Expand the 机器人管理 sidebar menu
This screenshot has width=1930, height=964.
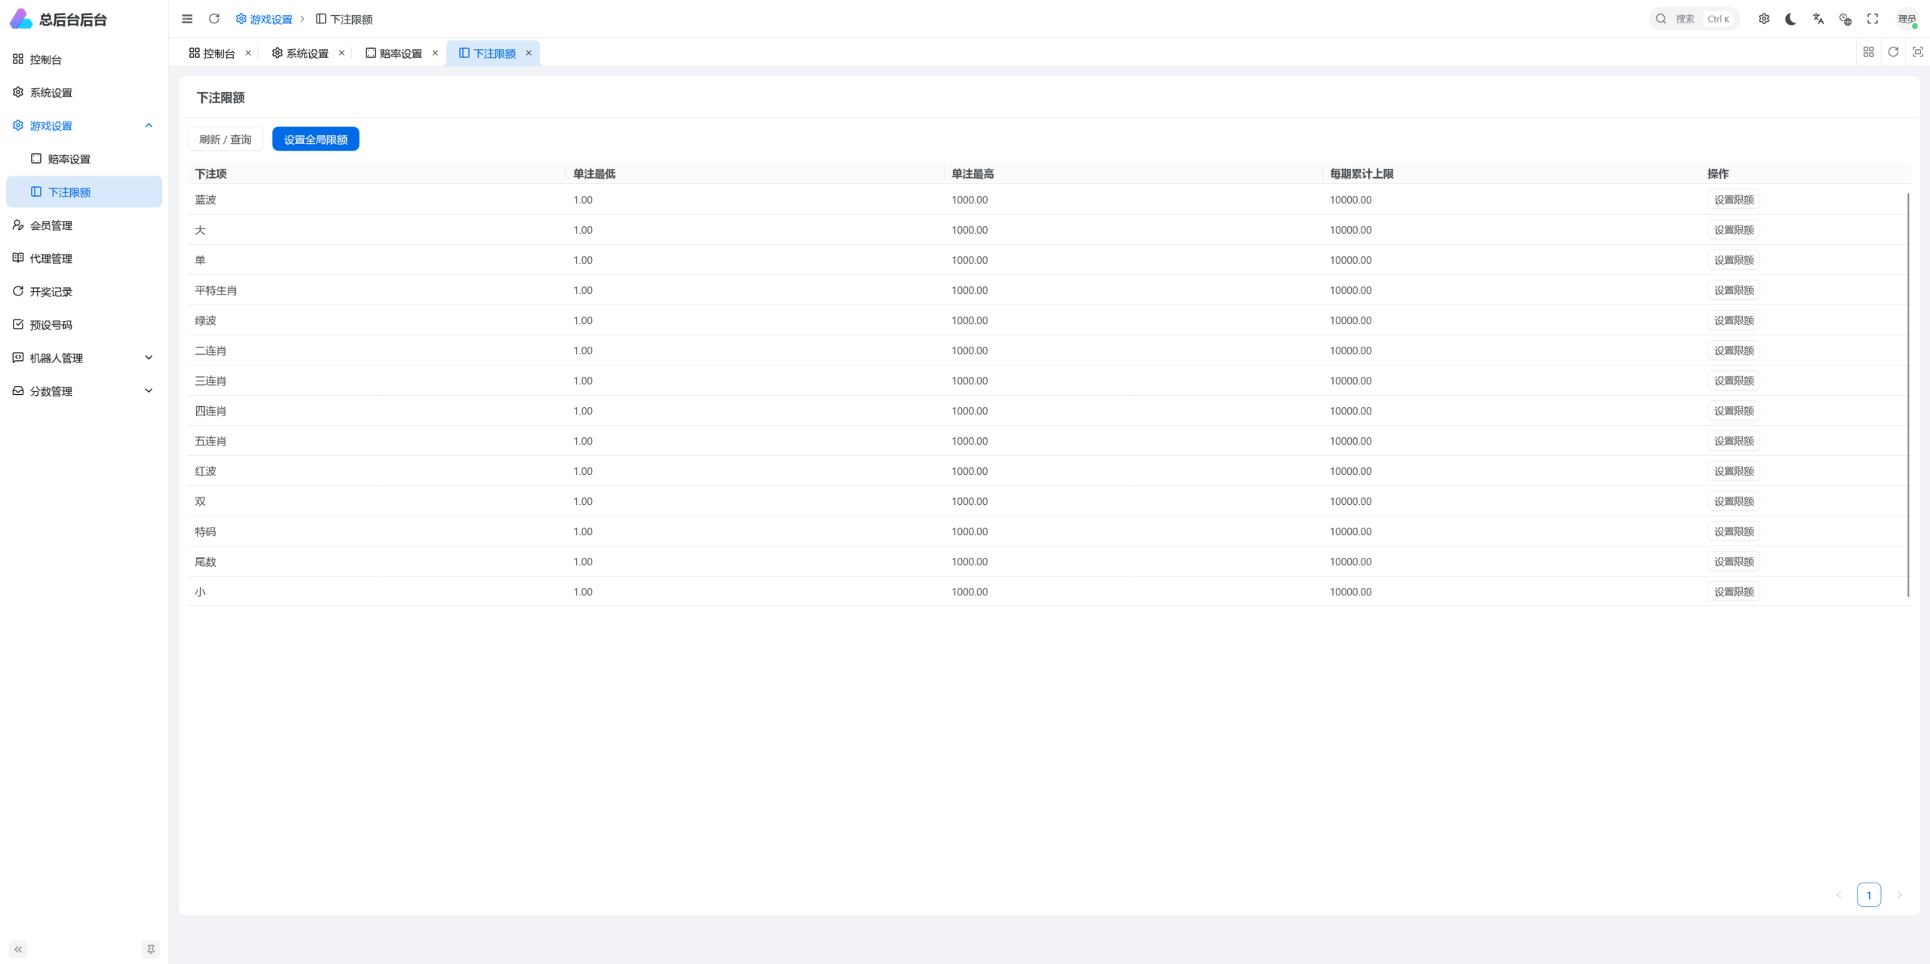point(84,358)
